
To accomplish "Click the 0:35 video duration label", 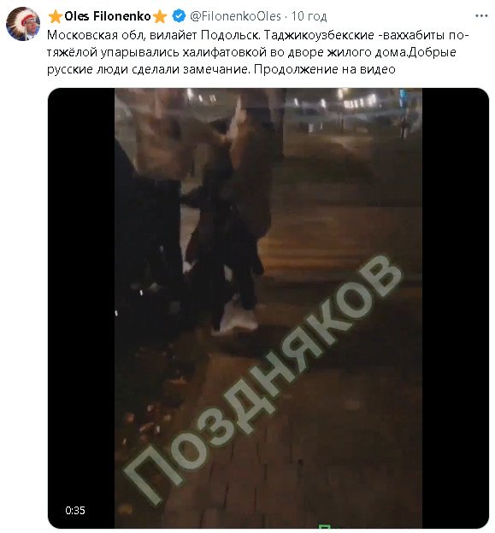I will tap(75, 510).
